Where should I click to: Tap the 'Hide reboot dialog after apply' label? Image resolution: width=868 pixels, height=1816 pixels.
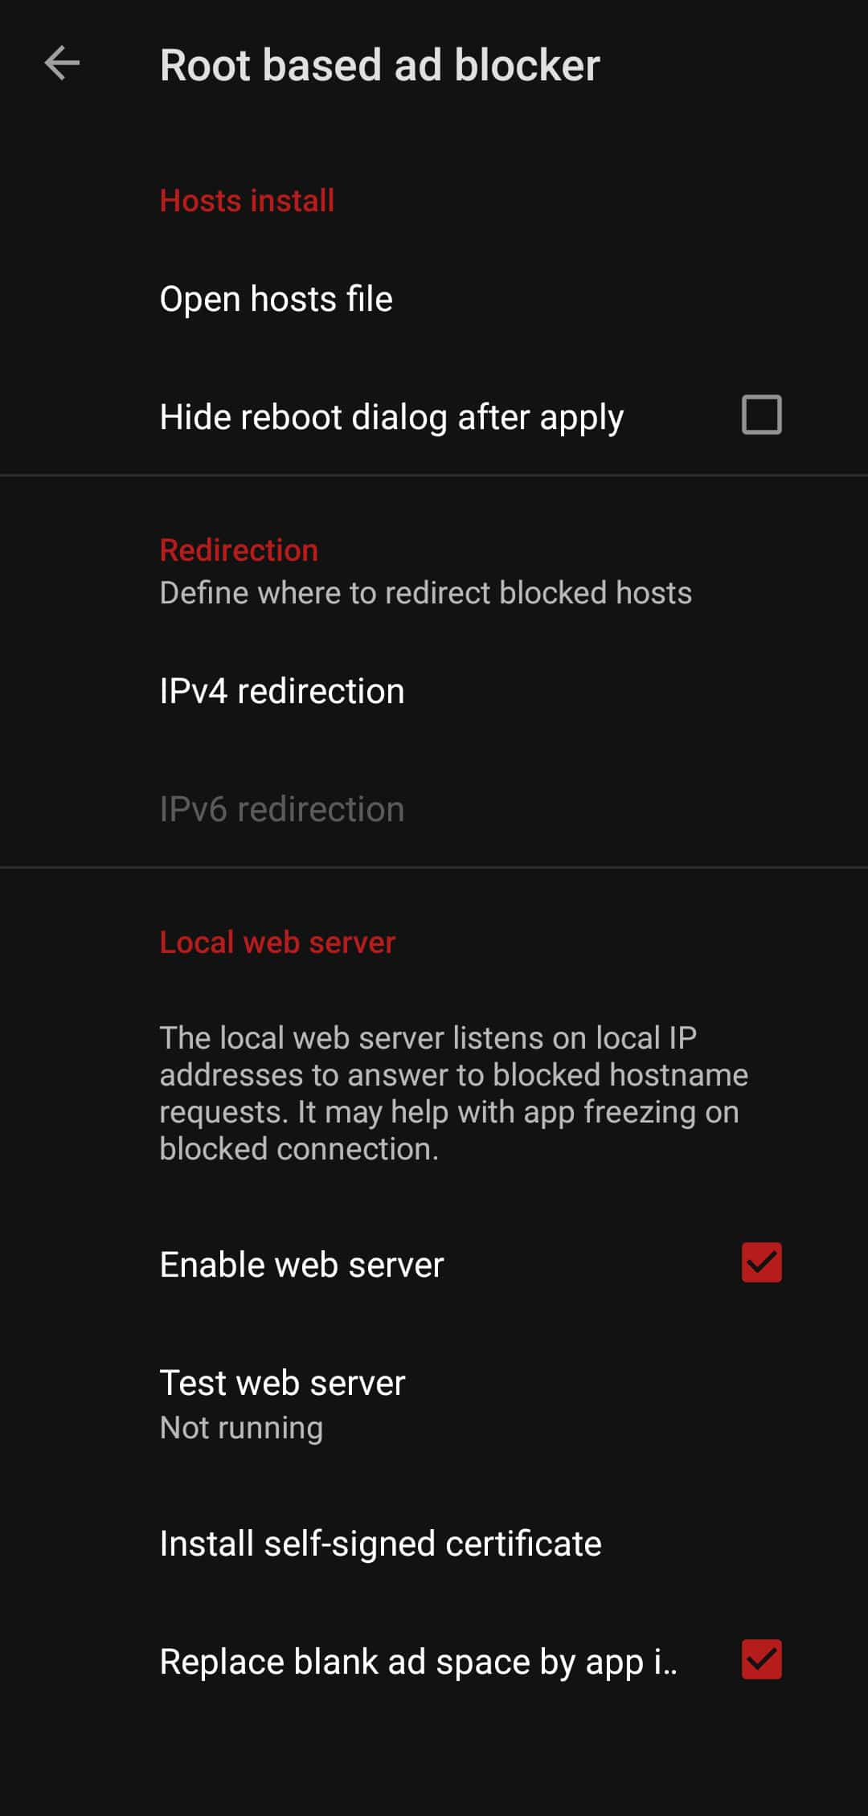(391, 417)
